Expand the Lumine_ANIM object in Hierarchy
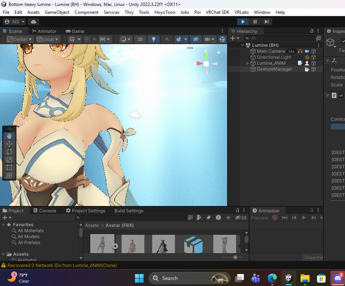This screenshot has height=286, width=345. point(247,63)
